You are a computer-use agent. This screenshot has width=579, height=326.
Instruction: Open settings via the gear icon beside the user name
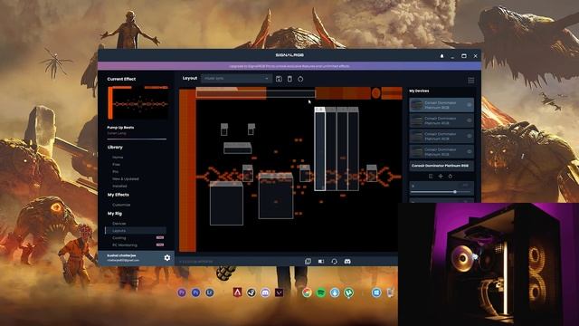coord(167,257)
